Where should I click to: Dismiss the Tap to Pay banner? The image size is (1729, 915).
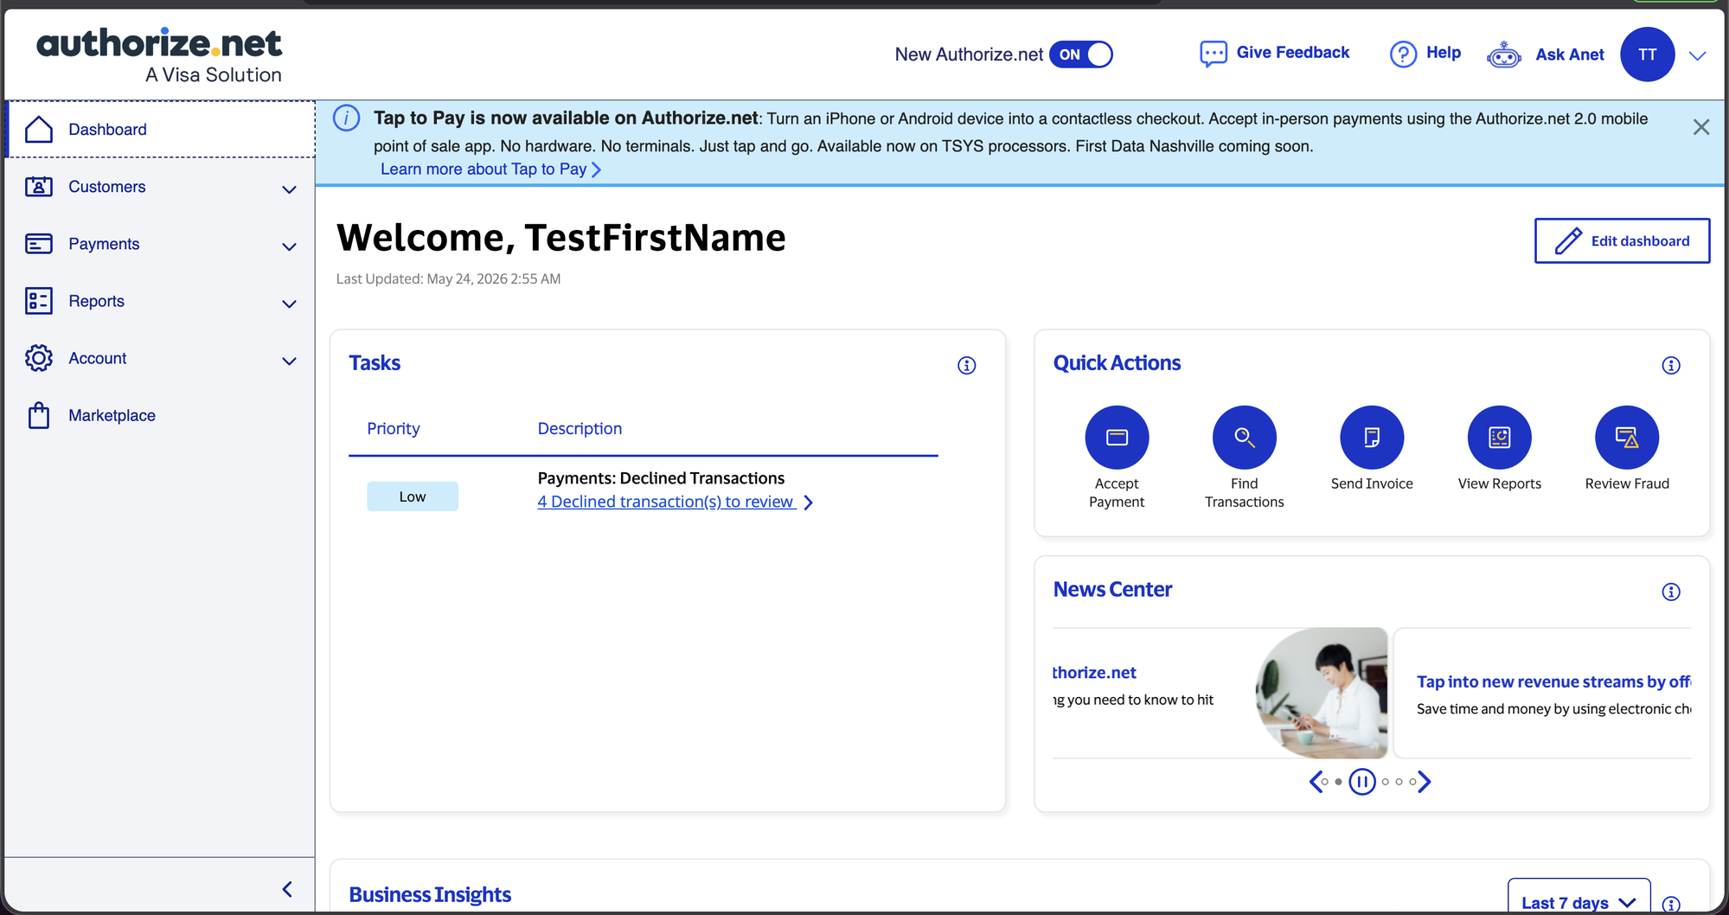click(1700, 127)
